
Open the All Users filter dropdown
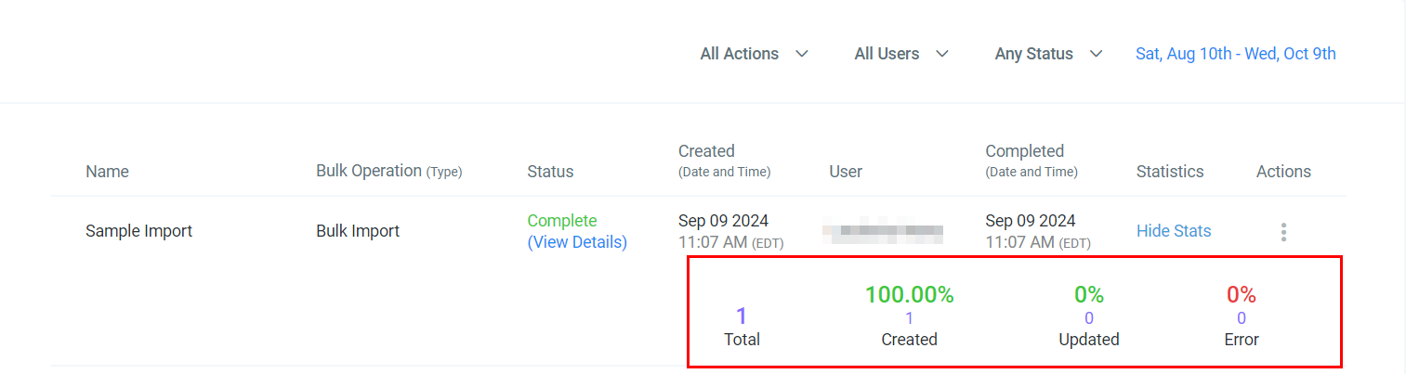901,54
